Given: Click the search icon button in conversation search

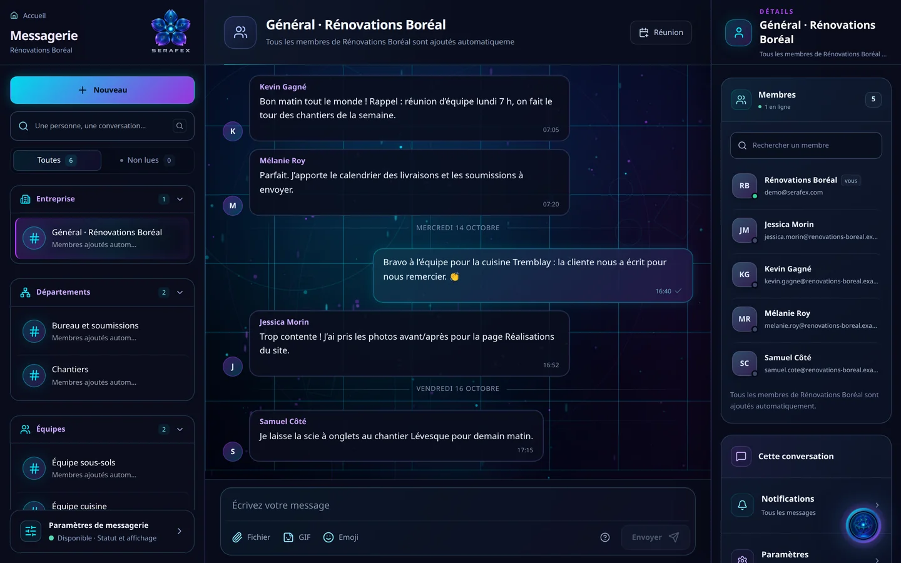Looking at the screenshot, I should [x=180, y=126].
